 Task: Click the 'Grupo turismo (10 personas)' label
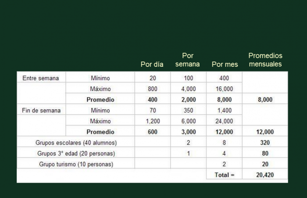point(76,164)
